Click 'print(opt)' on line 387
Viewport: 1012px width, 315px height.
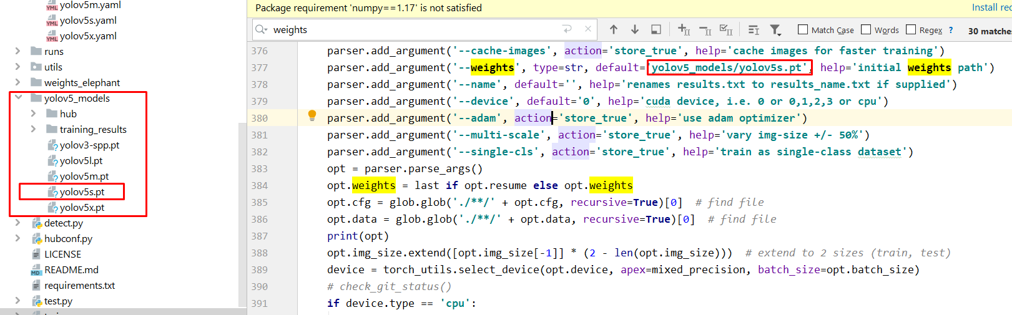point(358,236)
